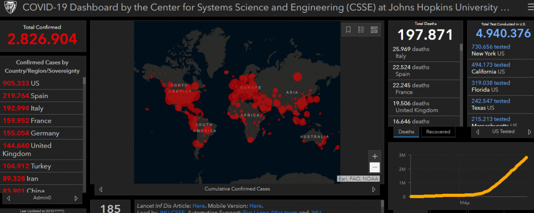Open the map legend list icon

(361, 30)
